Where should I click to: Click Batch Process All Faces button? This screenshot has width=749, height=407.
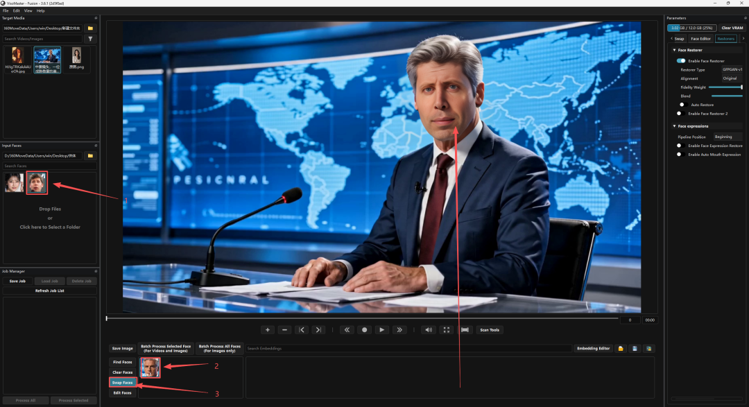click(x=220, y=349)
